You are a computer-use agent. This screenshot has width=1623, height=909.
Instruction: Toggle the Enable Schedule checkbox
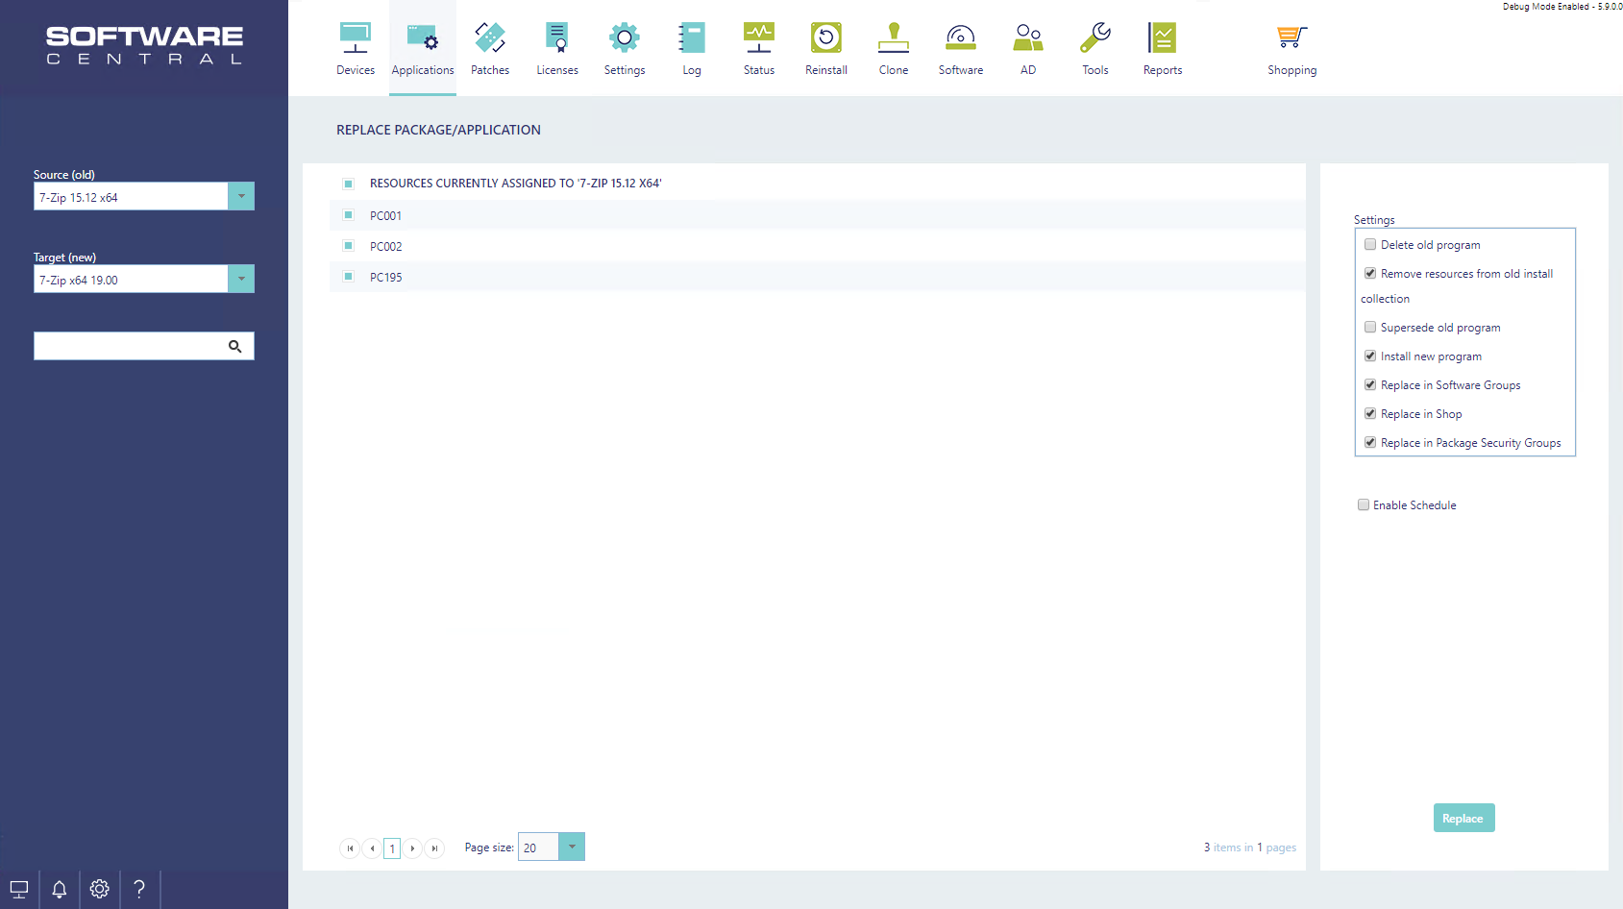(1364, 505)
